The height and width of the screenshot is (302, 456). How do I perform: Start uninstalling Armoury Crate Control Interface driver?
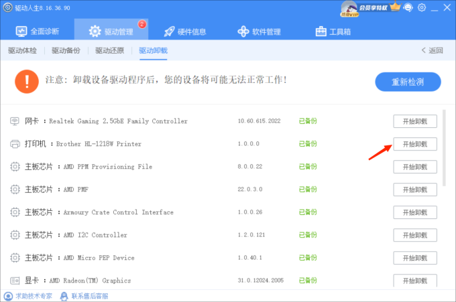coord(415,212)
